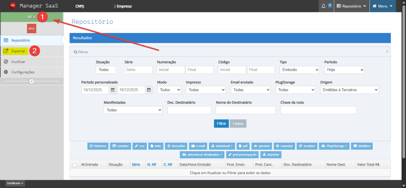The height and width of the screenshot is (188, 406).
Task: Collapse sidebar with double-chevron icon
Action: tap(32, 81)
